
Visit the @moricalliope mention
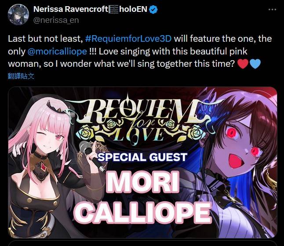[57, 51]
